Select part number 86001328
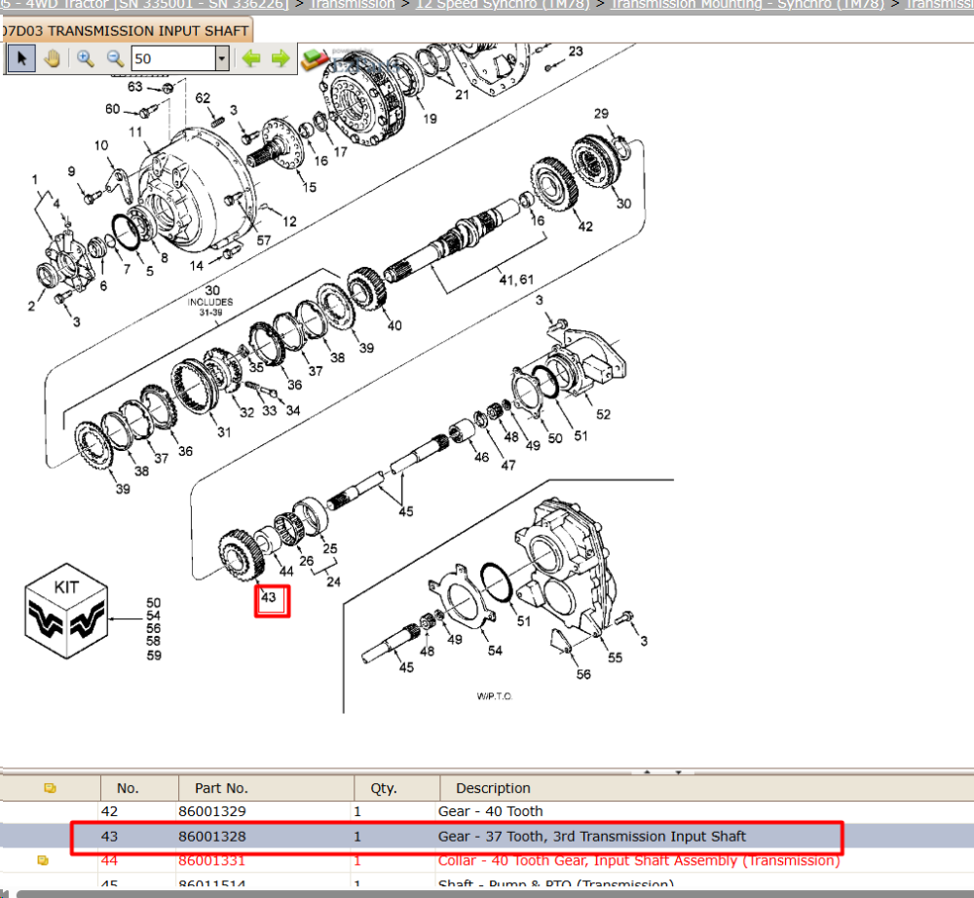 coord(211,837)
